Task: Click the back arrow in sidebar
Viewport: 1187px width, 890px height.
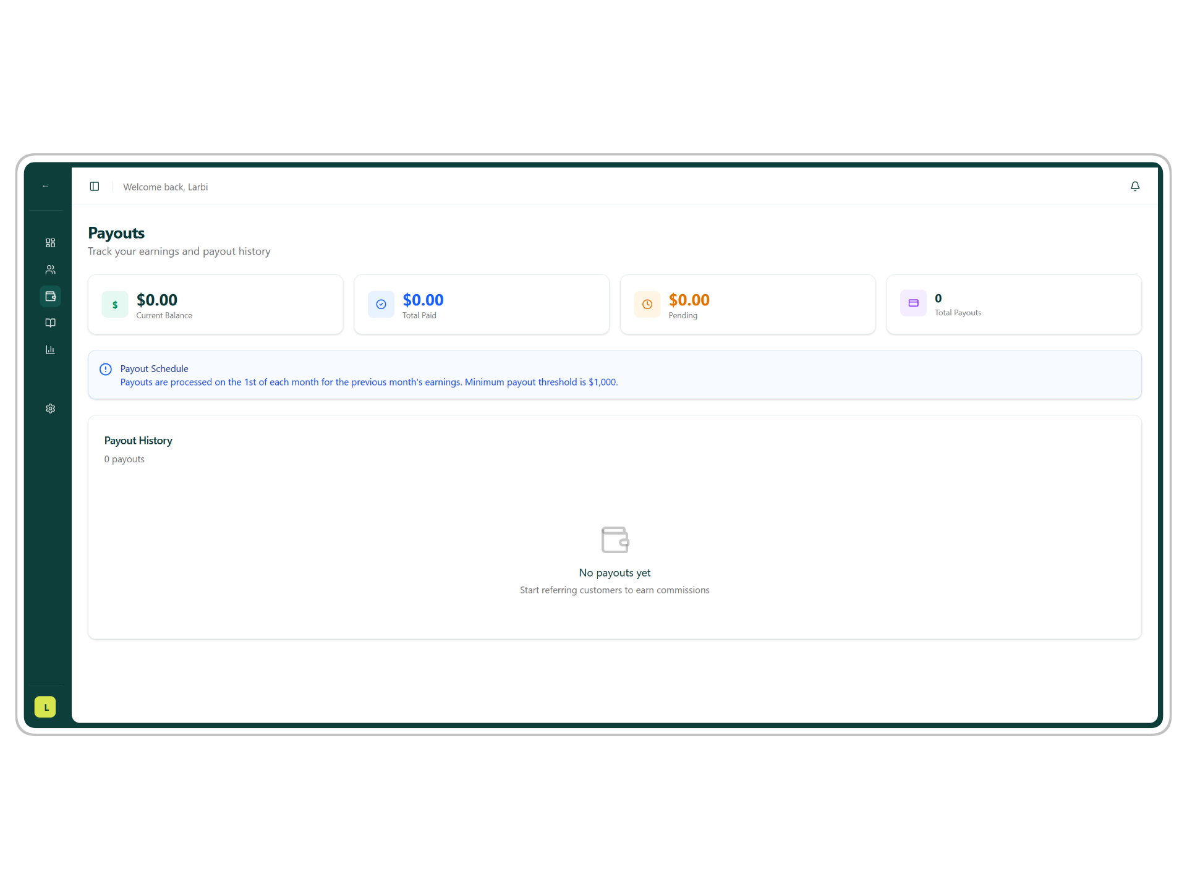Action: [x=46, y=186]
